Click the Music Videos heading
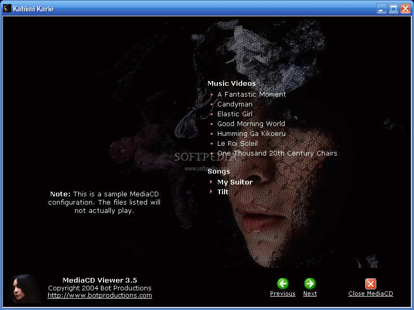 pos(231,84)
